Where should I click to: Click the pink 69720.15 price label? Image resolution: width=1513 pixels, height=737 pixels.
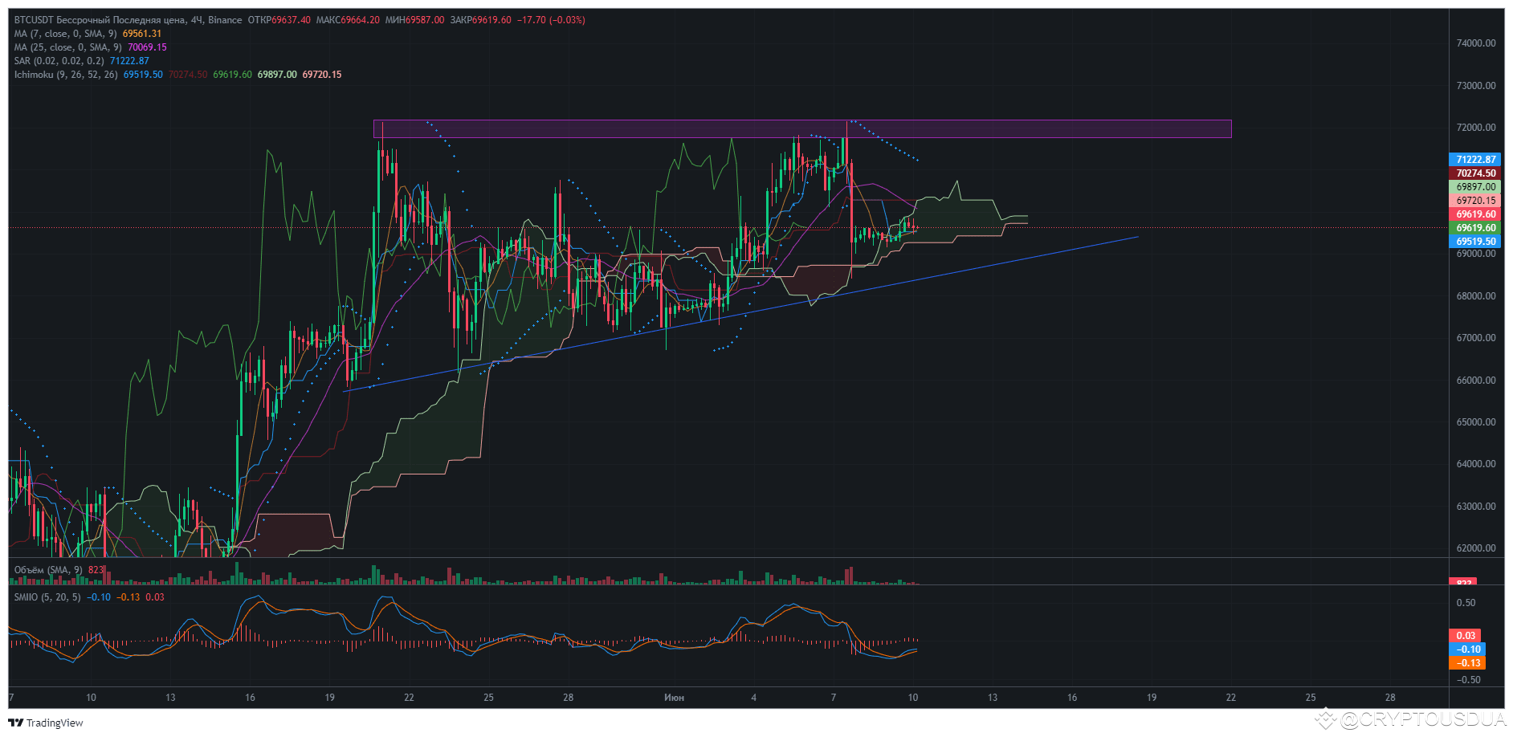tap(1475, 201)
